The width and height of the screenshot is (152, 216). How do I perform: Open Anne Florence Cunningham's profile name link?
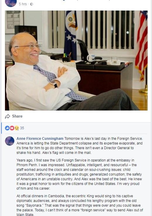tap(40, 138)
